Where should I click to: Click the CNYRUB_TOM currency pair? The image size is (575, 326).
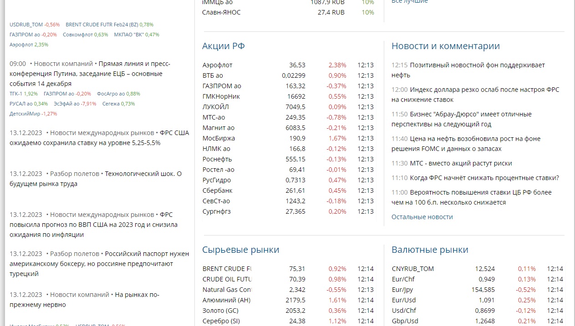click(x=477, y=269)
